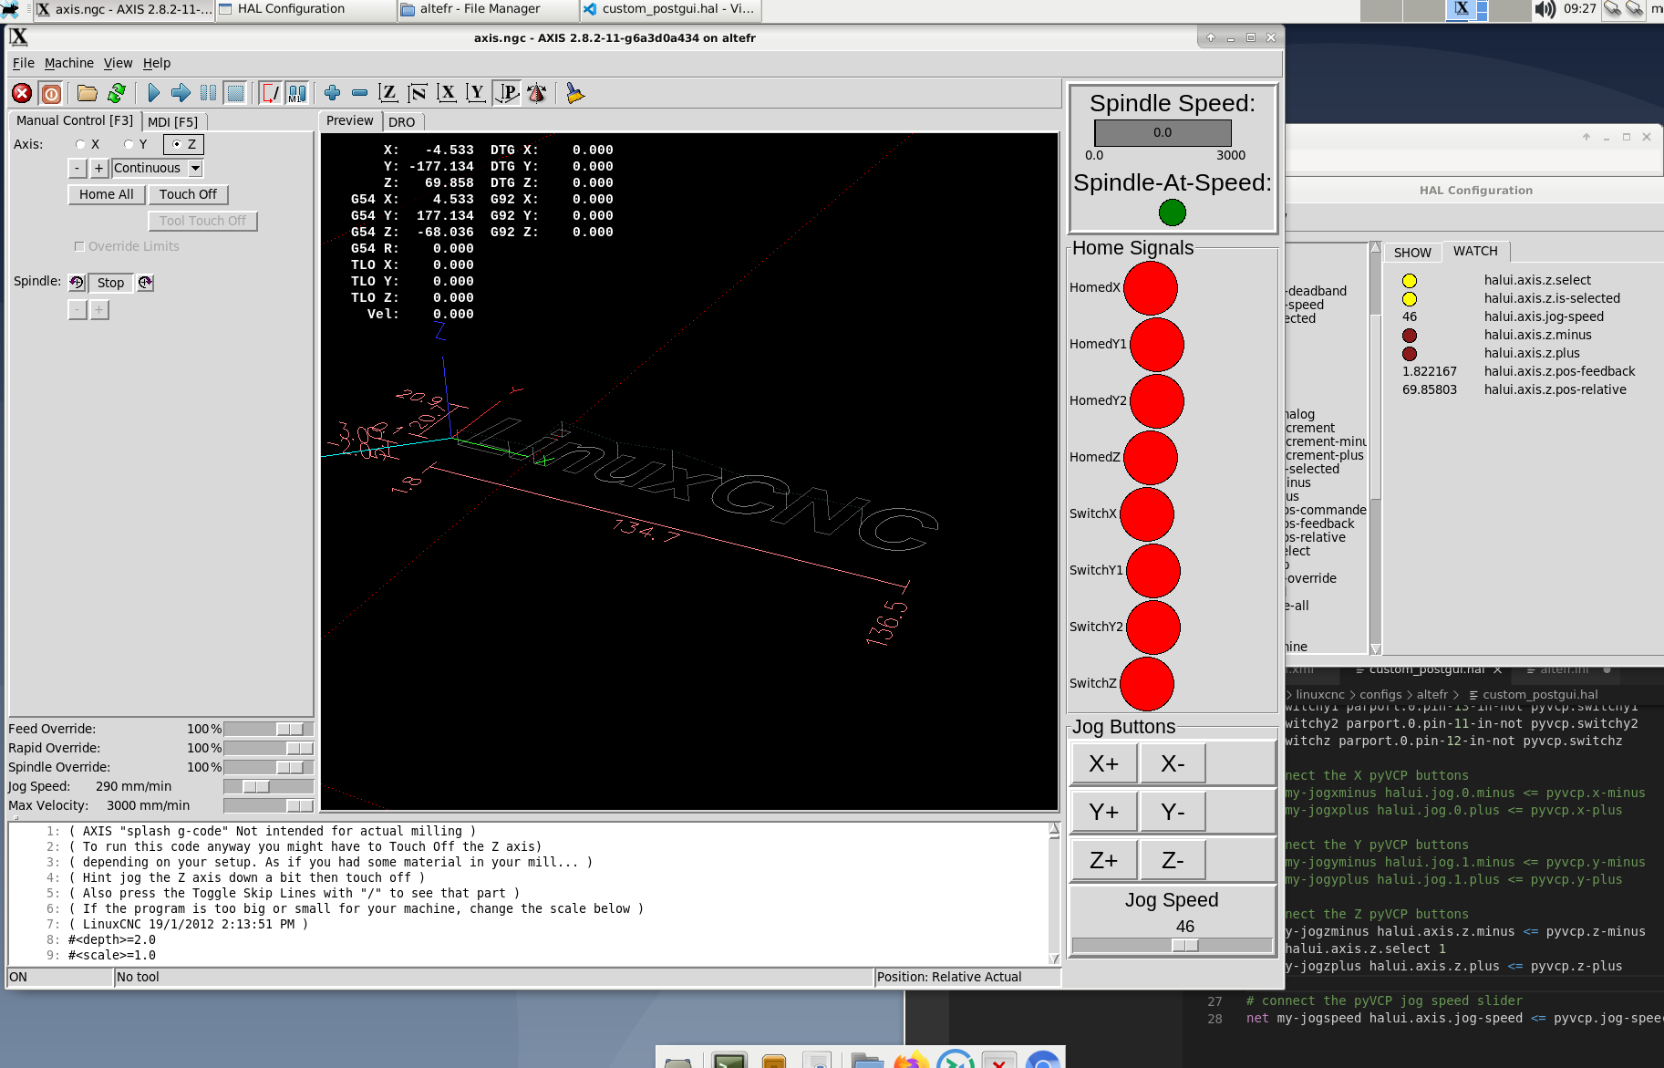Viewport: 1664px width, 1068px height.
Task: Clear live plot with the broom icon
Action: click(574, 93)
